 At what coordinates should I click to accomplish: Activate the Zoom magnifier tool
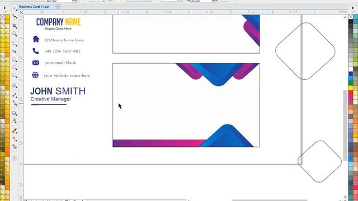point(15,34)
